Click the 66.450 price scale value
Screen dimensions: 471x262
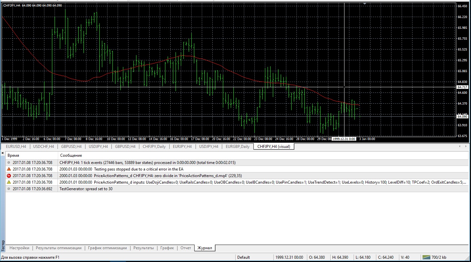pos(462,6)
